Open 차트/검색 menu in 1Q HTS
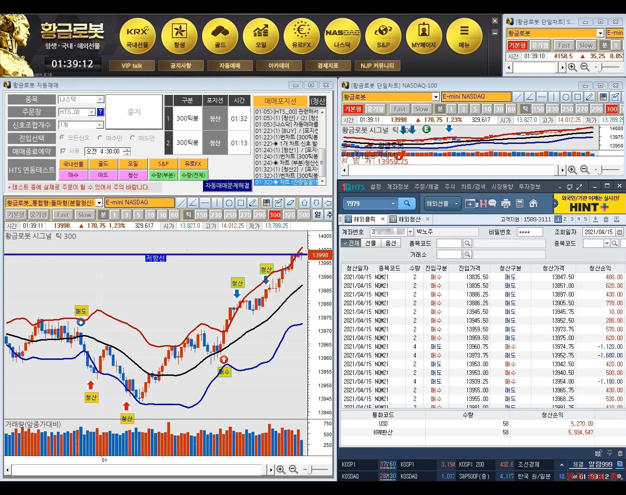Viewport: 626px width, 495px height. click(473, 187)
